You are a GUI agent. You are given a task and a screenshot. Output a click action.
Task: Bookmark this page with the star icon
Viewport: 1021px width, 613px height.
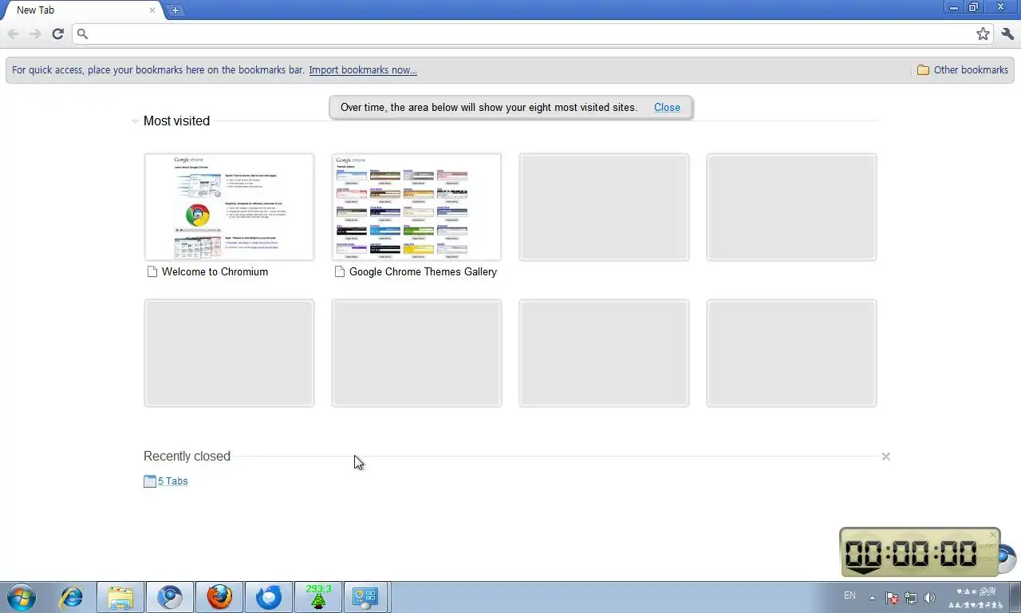point(983,34)
